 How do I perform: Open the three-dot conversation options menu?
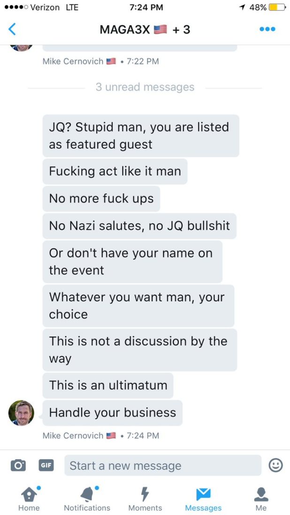267,29
